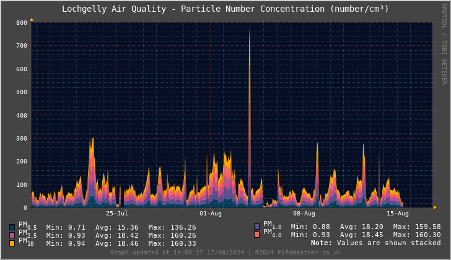The image size is (451, 260).
Task: Click the 300 y-axis label
Action: pos(22,139)
